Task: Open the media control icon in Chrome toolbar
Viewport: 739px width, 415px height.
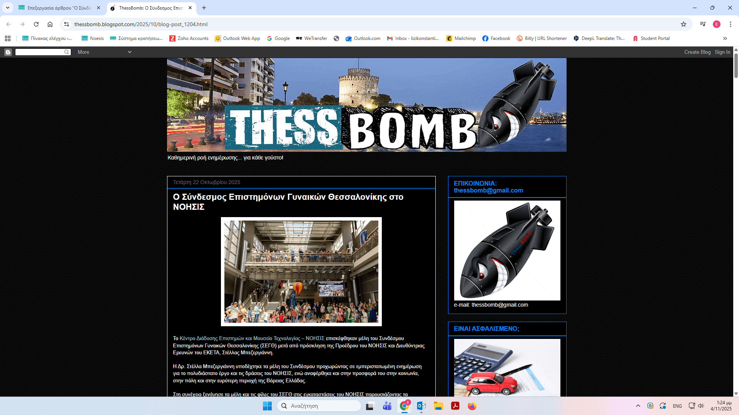Action: tap(703, 24)
